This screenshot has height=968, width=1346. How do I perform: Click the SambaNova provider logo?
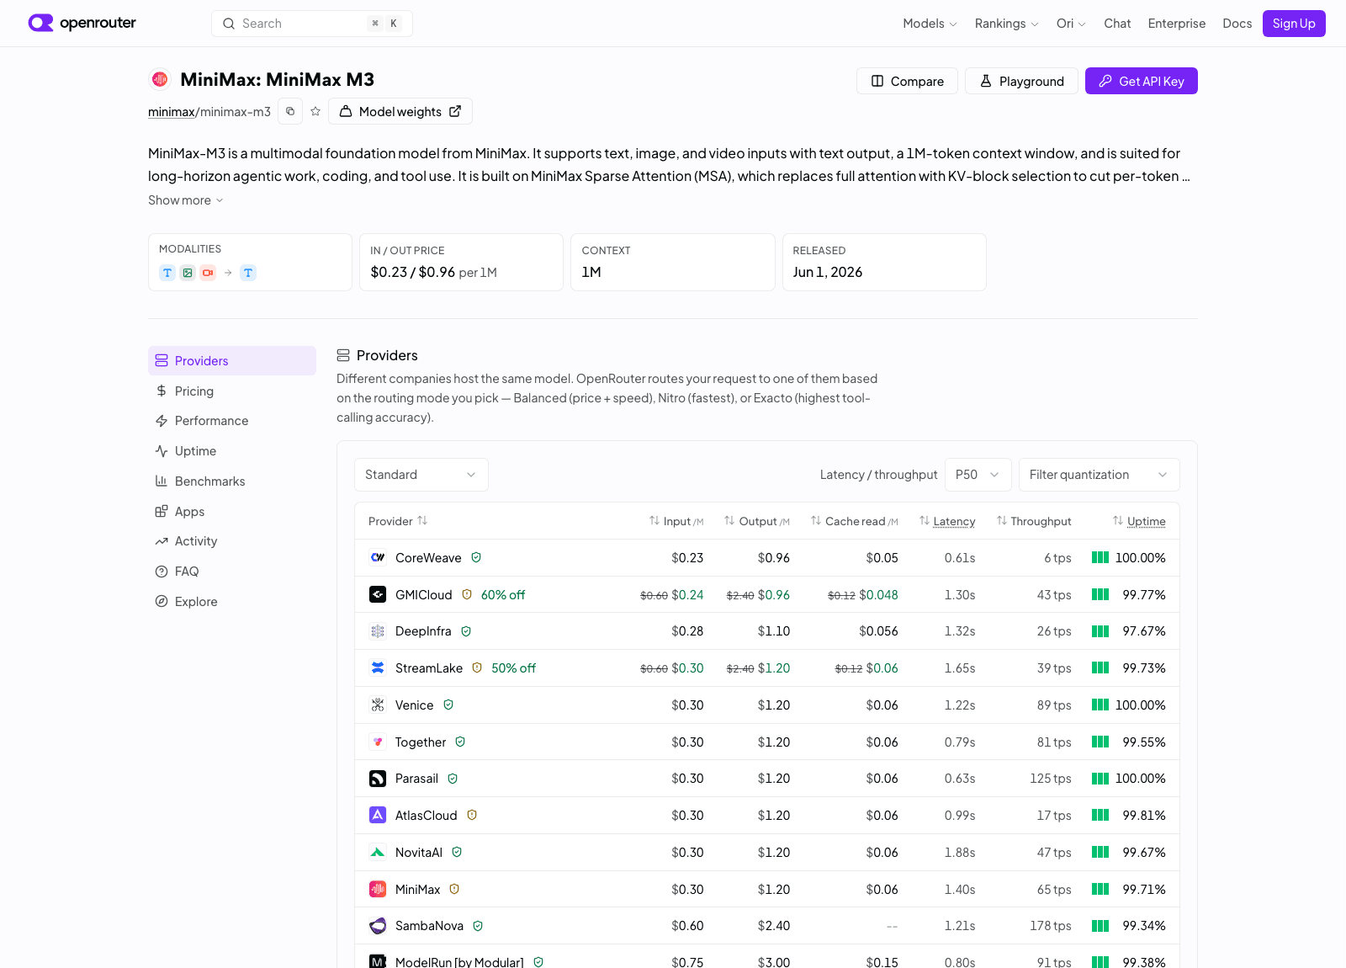pos(378,926)
